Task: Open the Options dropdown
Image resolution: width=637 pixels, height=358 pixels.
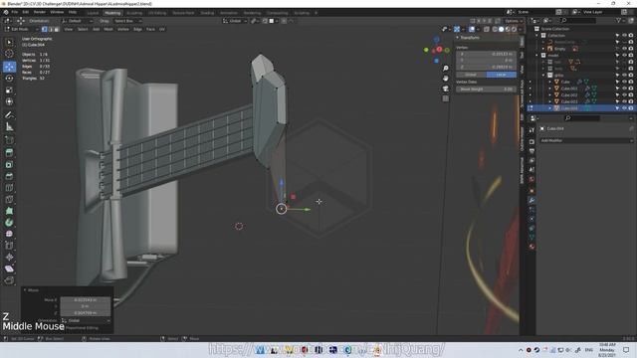Action: coord(514,21)
